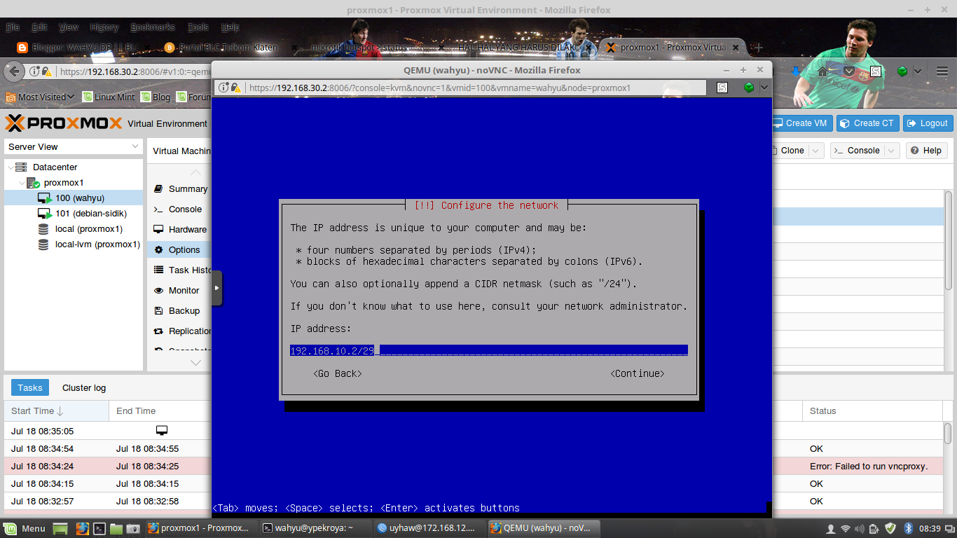This screenshot has width=957, height=538.
Task: Open Firefox File menu
Action: tap(13, 27)
